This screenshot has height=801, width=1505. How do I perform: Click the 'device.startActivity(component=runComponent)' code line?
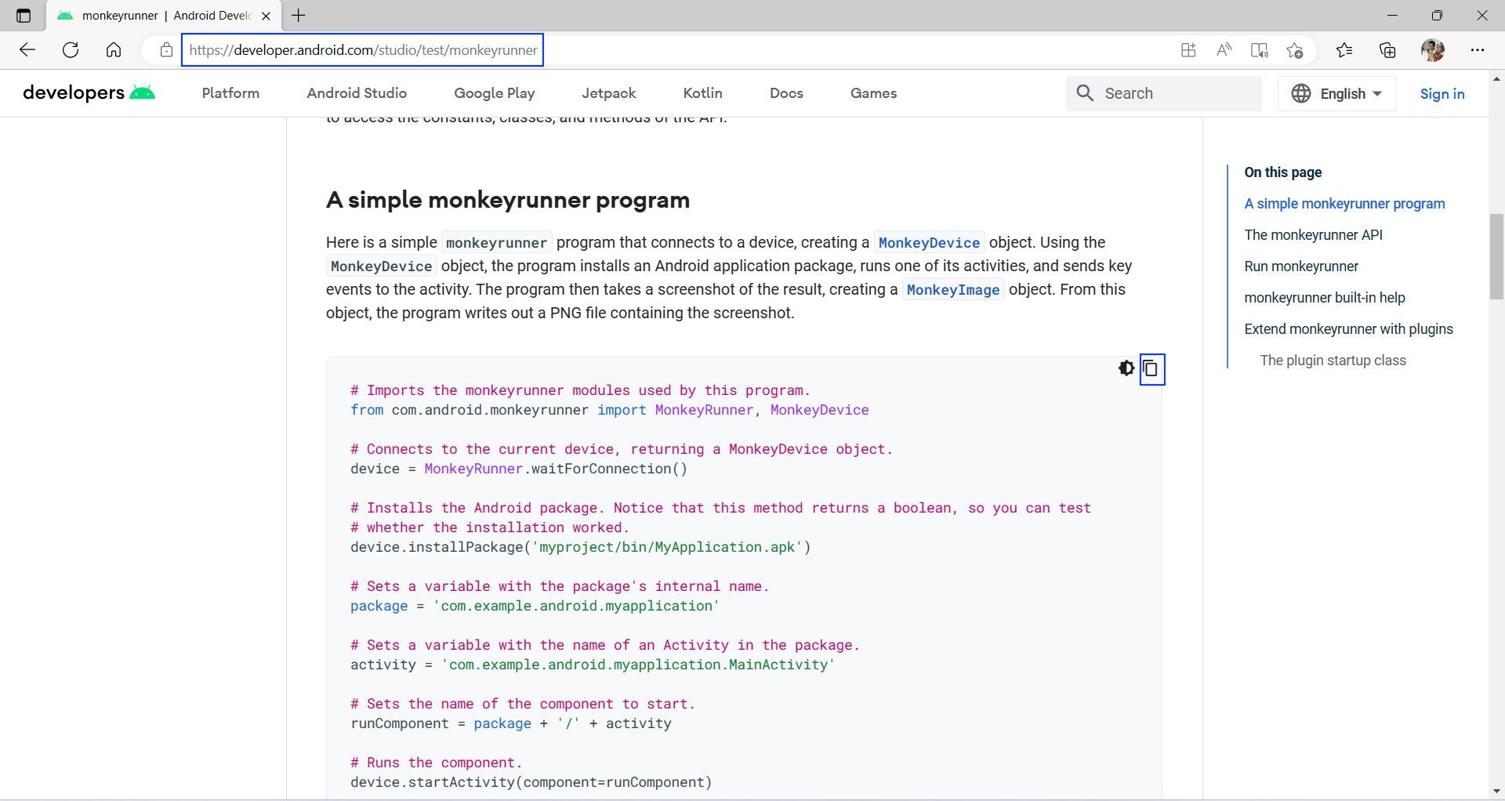[531, 782]
